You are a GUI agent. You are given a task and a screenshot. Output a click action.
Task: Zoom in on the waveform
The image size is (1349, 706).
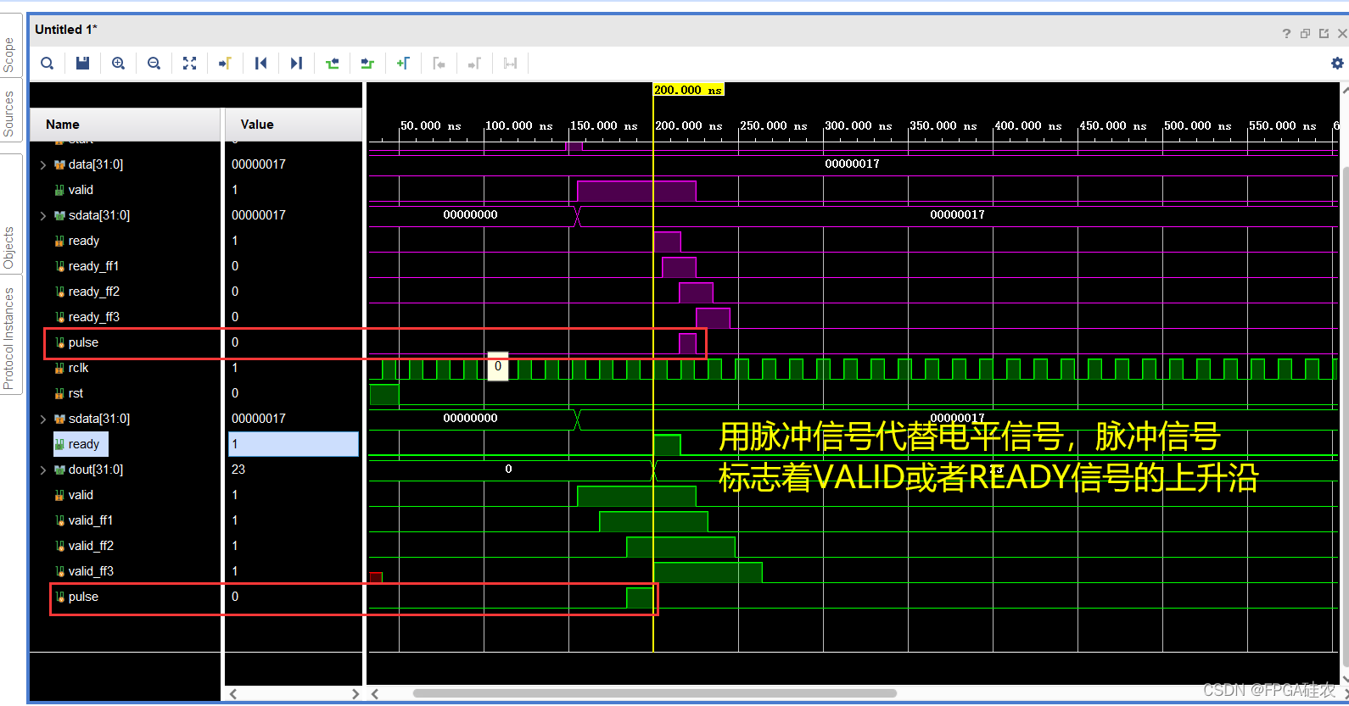pyautogui.click(x=118, y=64)
